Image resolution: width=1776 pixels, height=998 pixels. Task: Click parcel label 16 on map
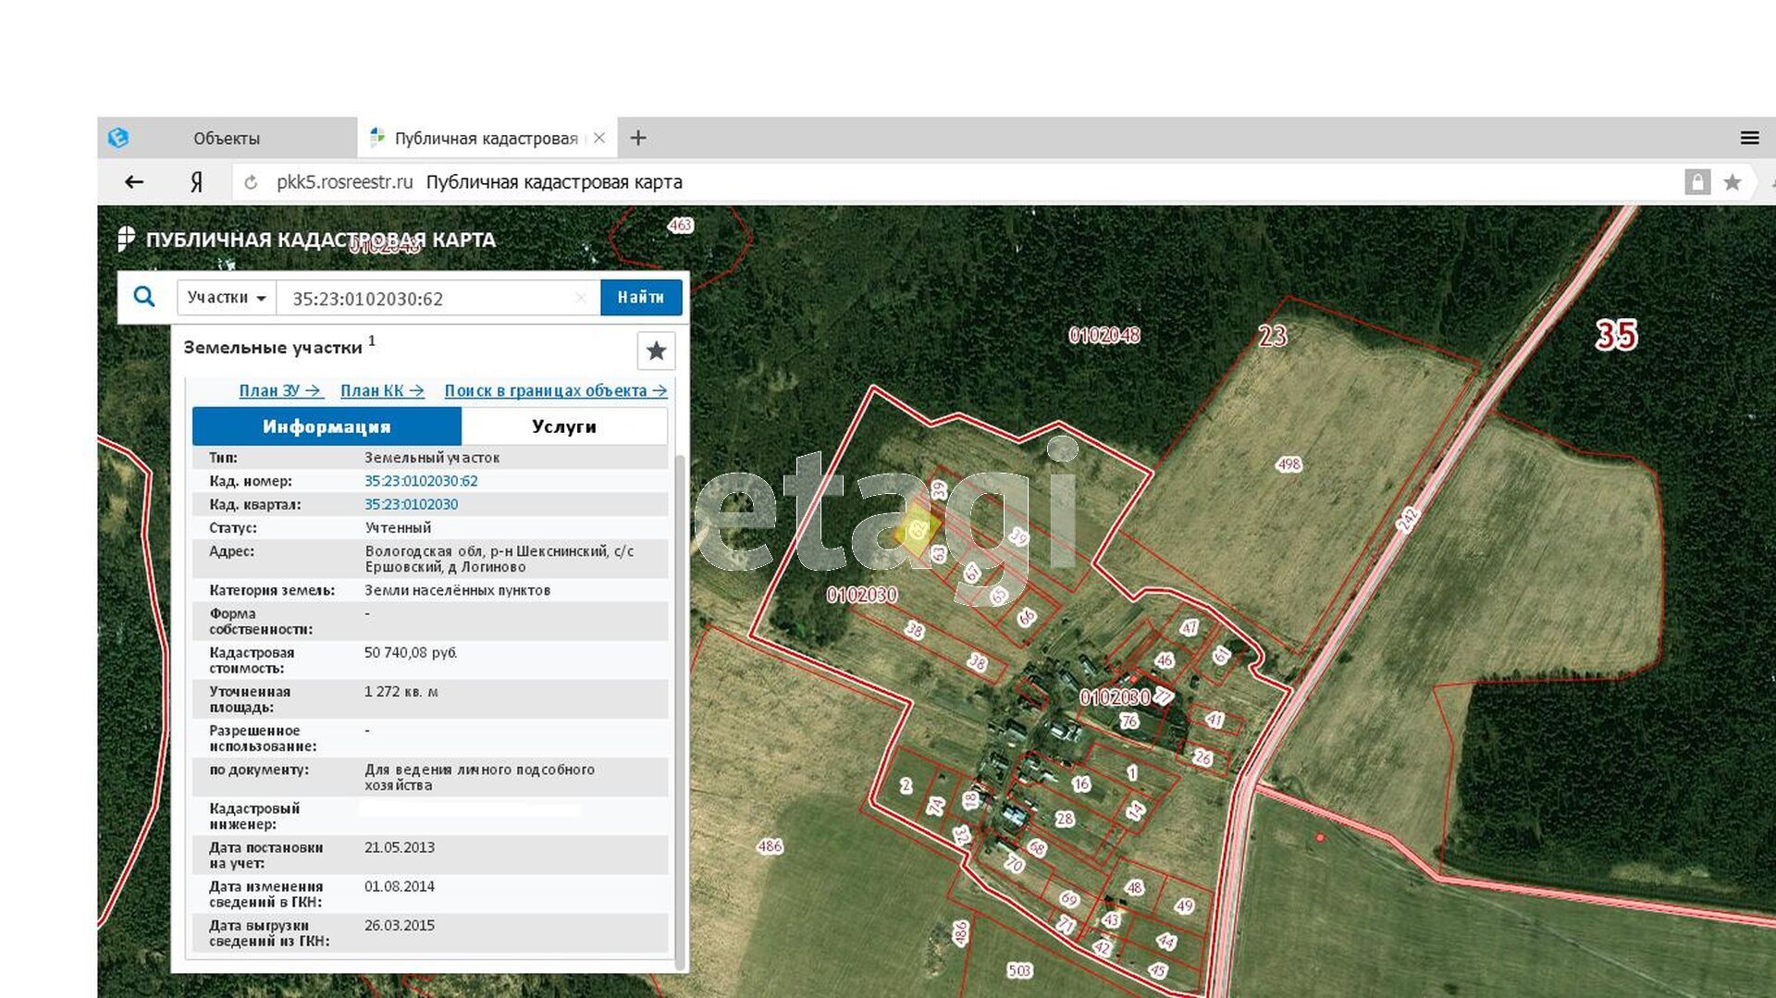click(x=1081, y=784)
